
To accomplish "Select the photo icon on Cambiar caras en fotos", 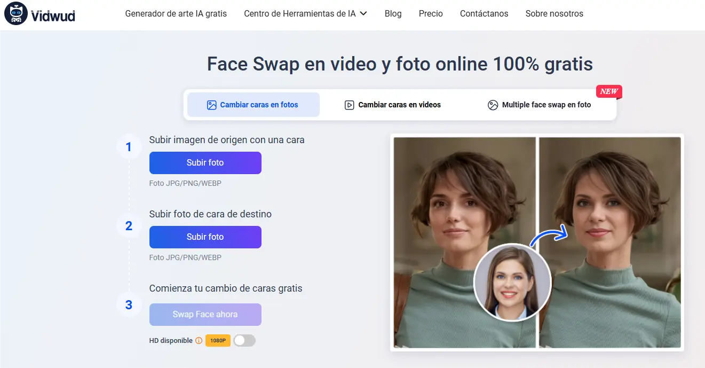I will (213, 105).
